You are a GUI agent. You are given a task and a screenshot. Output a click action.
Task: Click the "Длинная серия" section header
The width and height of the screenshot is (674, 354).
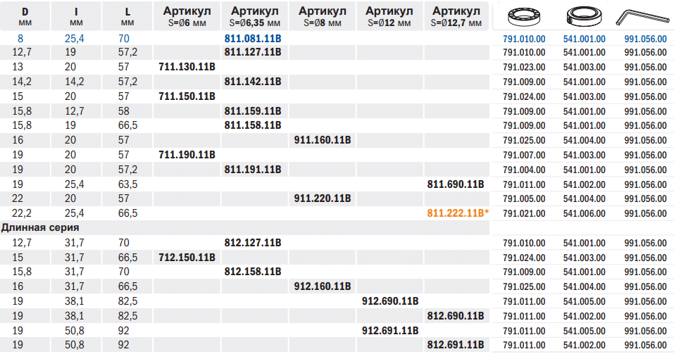40,228
